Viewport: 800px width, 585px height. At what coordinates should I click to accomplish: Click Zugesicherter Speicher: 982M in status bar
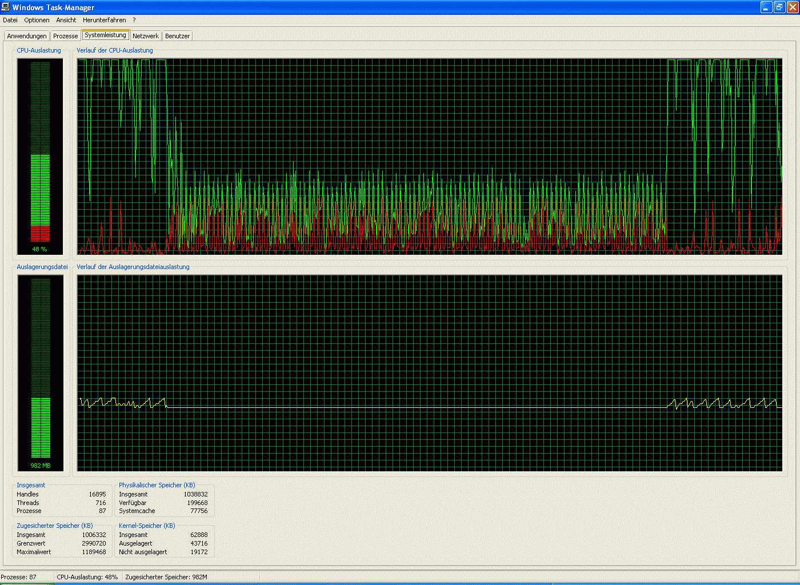point(166,577)
